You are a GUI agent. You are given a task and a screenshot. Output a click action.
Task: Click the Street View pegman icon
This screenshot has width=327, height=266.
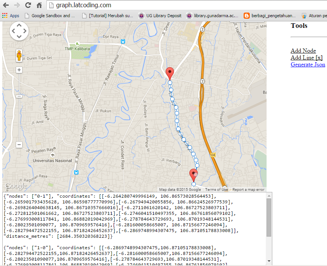pyautogui.click(x=19, y=56)
